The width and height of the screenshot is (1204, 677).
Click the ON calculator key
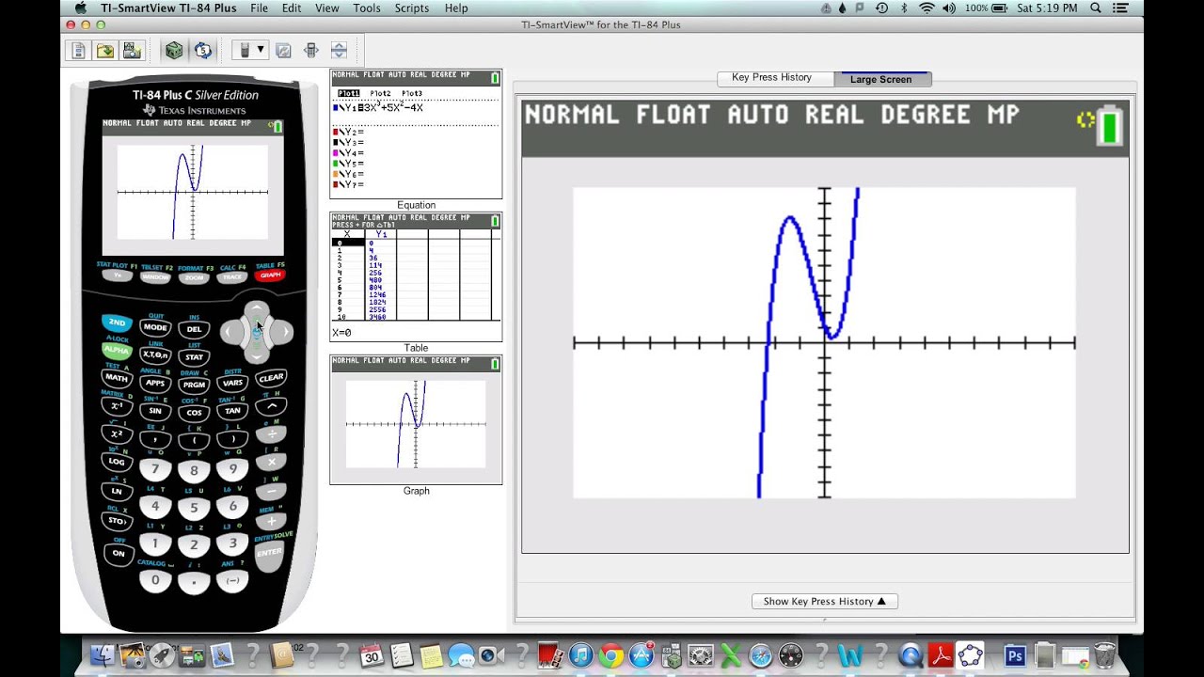[x=119, y=553]
